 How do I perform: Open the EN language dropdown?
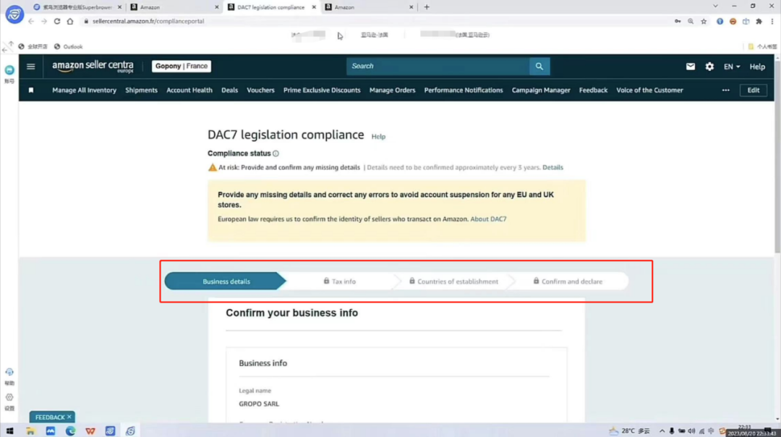click(732, 67)
